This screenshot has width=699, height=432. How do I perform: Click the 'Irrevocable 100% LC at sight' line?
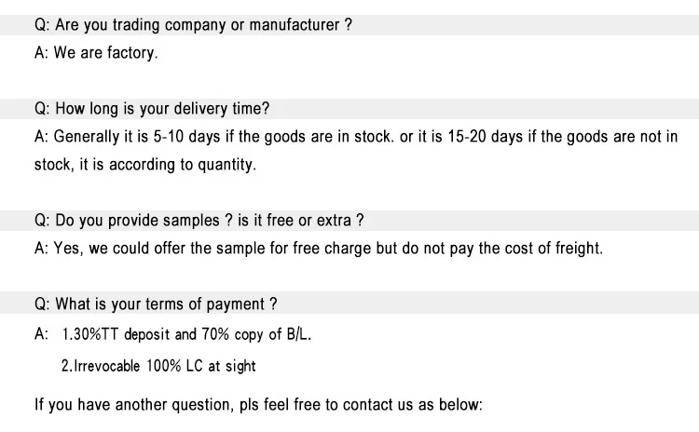(x=158, y=366)
